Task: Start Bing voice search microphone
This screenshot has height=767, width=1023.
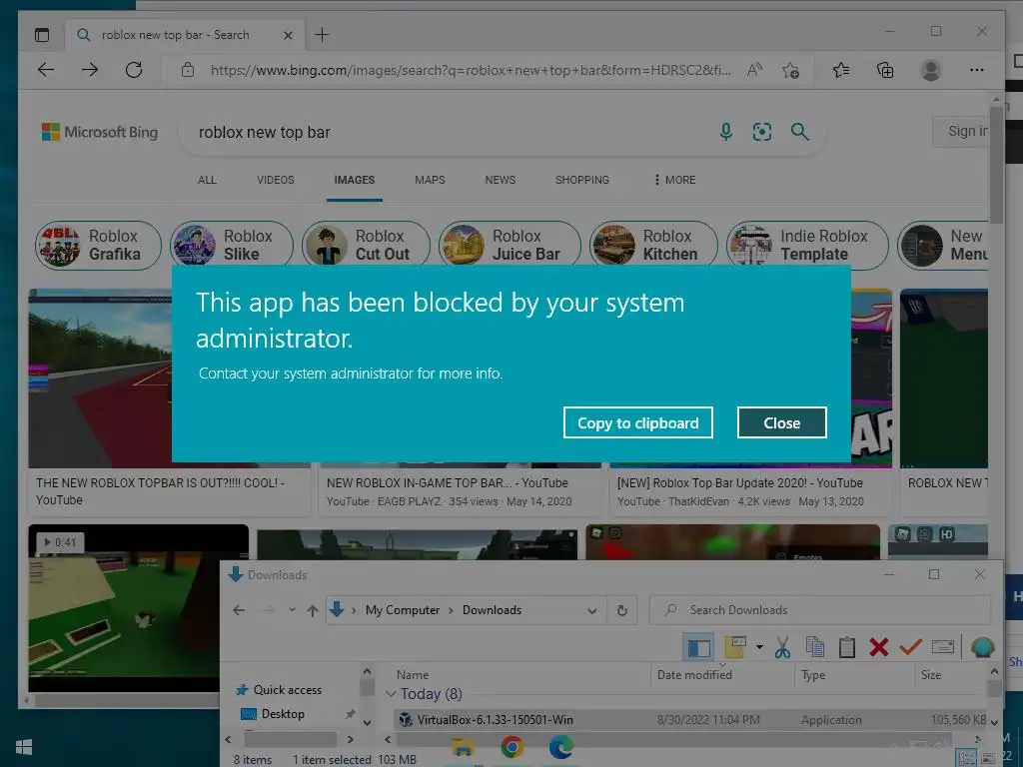Action: (x=725, y=132)
